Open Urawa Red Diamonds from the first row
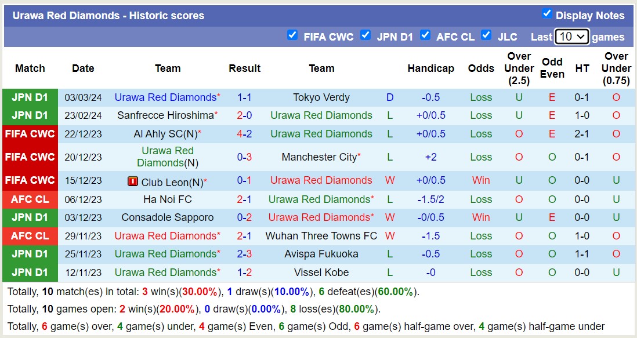 [166, 97]
